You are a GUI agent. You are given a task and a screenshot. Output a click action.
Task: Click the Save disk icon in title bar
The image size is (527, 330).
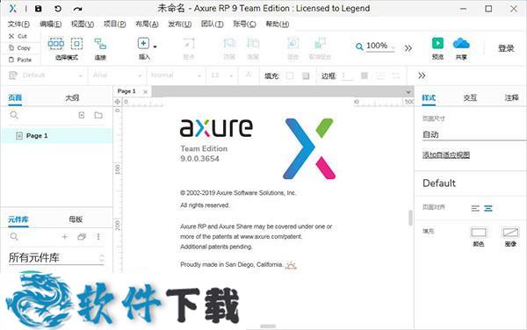coord(39,9)
